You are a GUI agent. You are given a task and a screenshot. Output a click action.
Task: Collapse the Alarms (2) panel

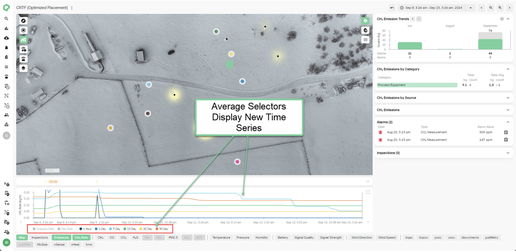coord(508,122)
